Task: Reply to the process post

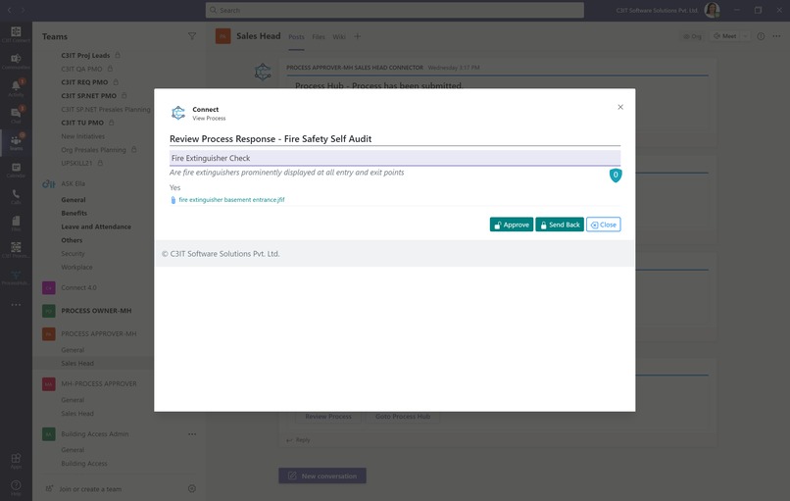Action: coord(298,440)
